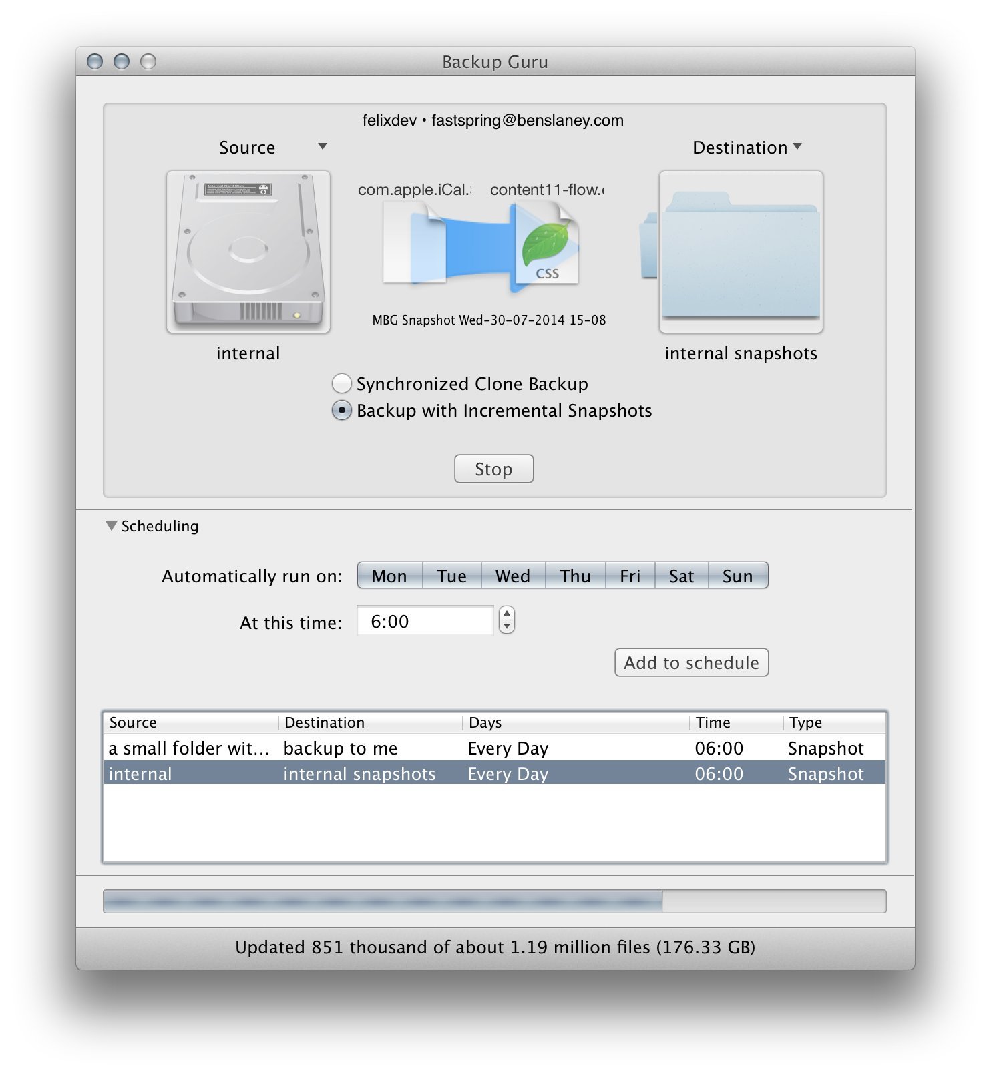This screenshot has height=1075, width=991.
Task: Toggle Mon in the run days
Action: click(x=389, y=576)
